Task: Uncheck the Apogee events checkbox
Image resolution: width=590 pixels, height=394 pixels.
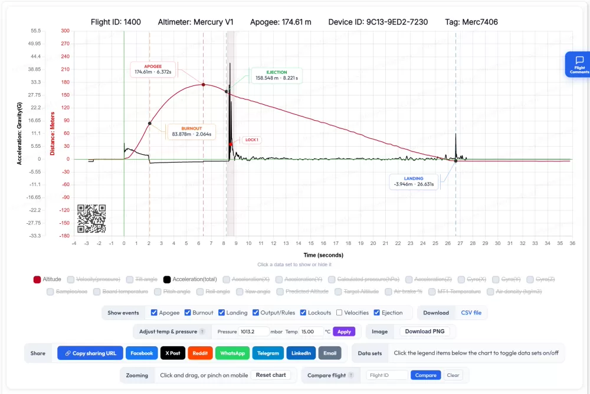Action: (154, 313)
